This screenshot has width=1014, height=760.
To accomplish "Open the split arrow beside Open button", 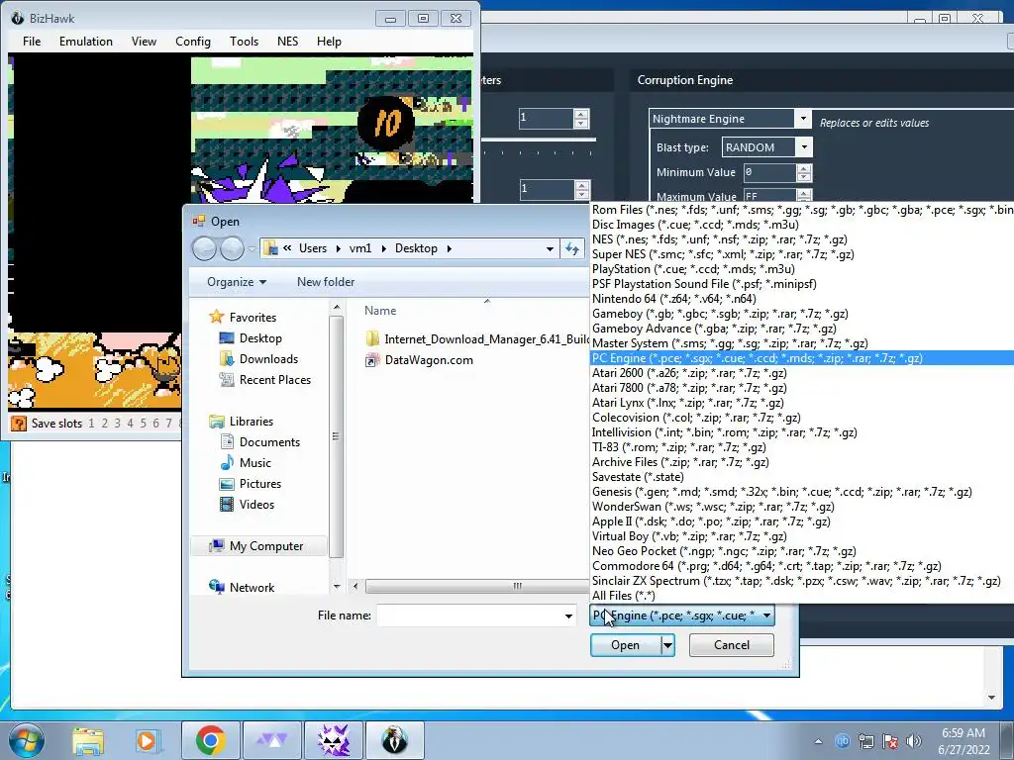I will pos(667,645).
